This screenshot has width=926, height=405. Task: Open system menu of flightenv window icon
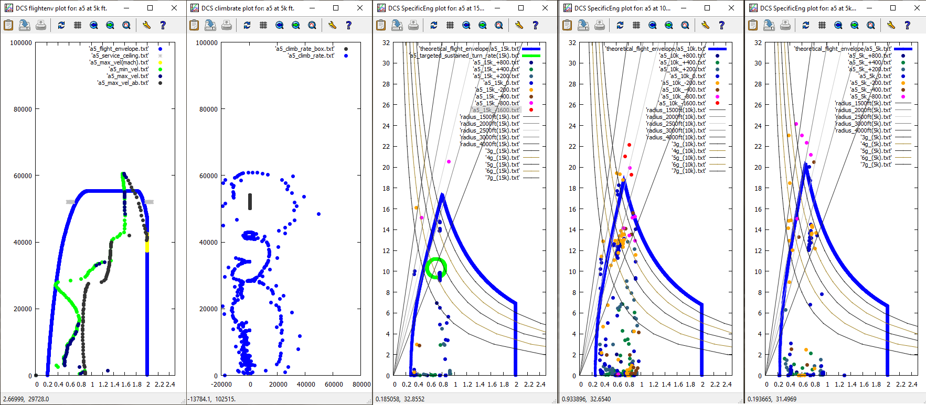click(x=8, y=8)
